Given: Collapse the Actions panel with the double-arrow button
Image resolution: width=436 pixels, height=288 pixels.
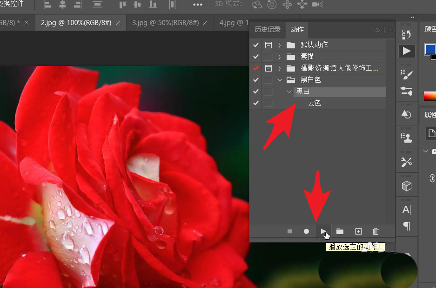Looking at the screenshot, I should [378, 30].
